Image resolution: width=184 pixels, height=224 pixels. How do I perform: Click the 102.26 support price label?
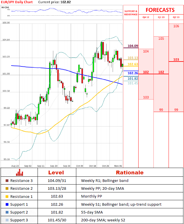tap(133, 73)
